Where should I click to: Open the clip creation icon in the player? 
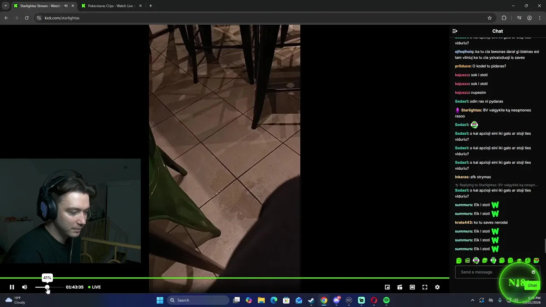pyautogui.click(x=400, y=287)
